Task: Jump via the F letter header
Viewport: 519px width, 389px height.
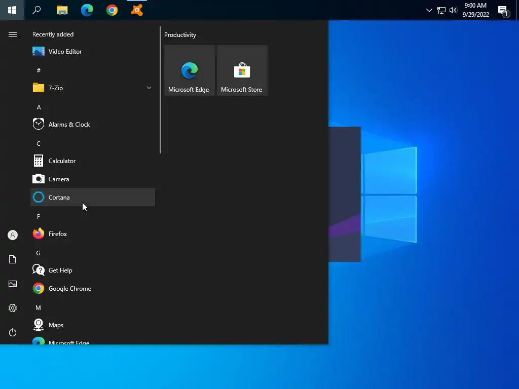Action: (x=39, y=217)
